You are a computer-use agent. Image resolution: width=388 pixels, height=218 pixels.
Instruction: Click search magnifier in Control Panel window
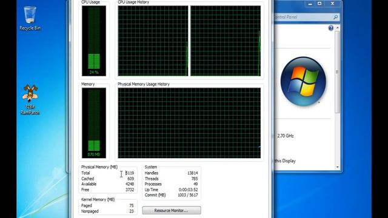coord(335,17)
